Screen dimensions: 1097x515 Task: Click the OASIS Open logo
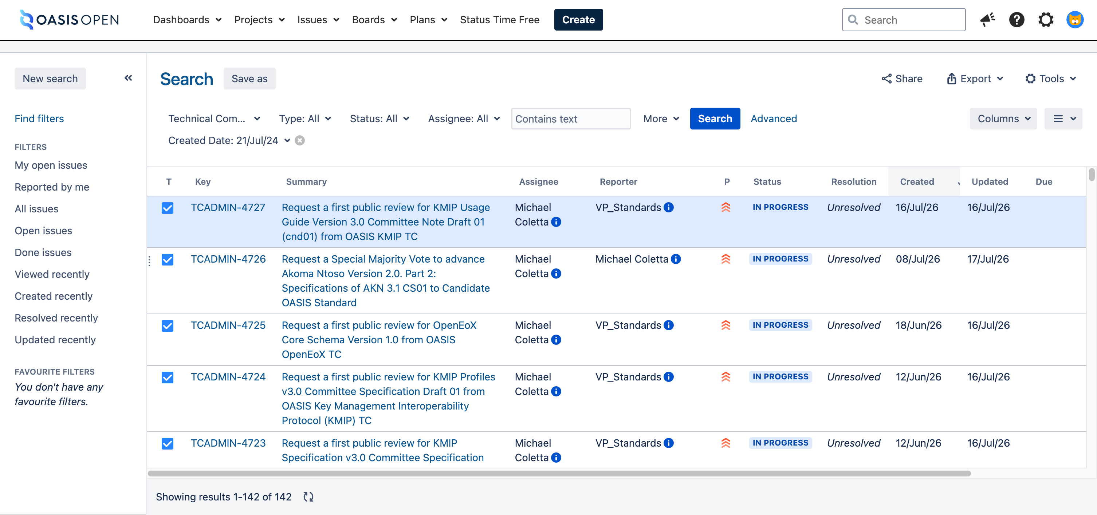click(70, 20)
